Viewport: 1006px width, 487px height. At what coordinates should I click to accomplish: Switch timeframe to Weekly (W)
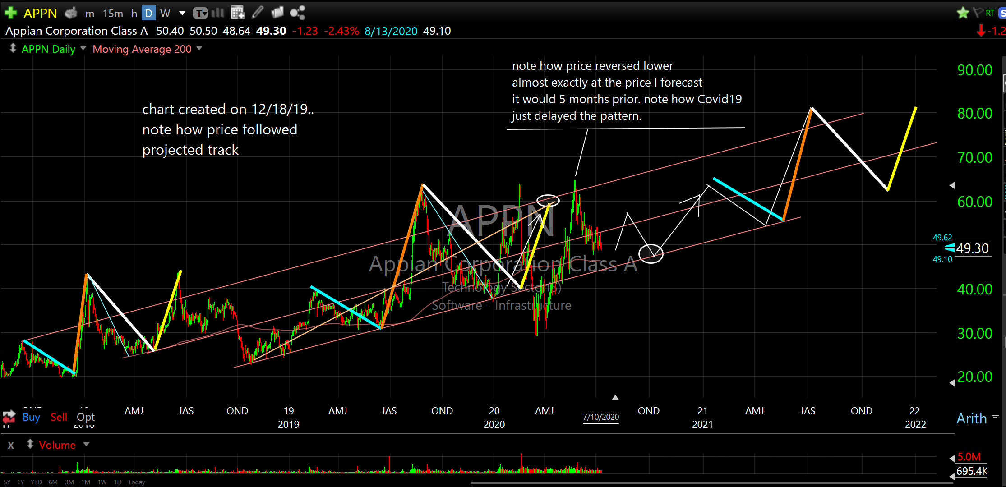[165, 14]
